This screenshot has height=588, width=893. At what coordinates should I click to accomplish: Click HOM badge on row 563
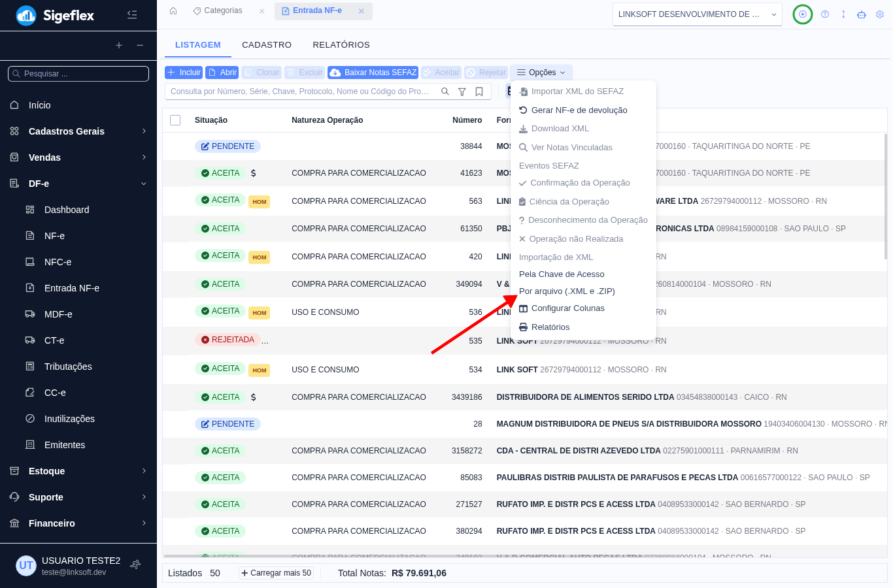[x=260, y=202]
